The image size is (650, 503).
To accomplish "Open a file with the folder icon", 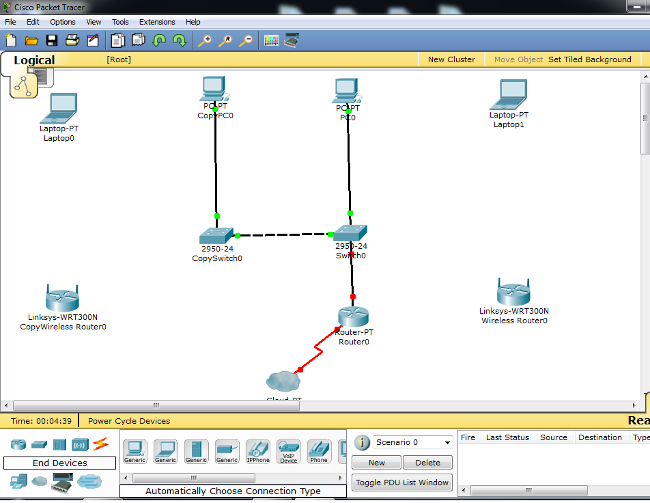I will [x=31, y=40].
